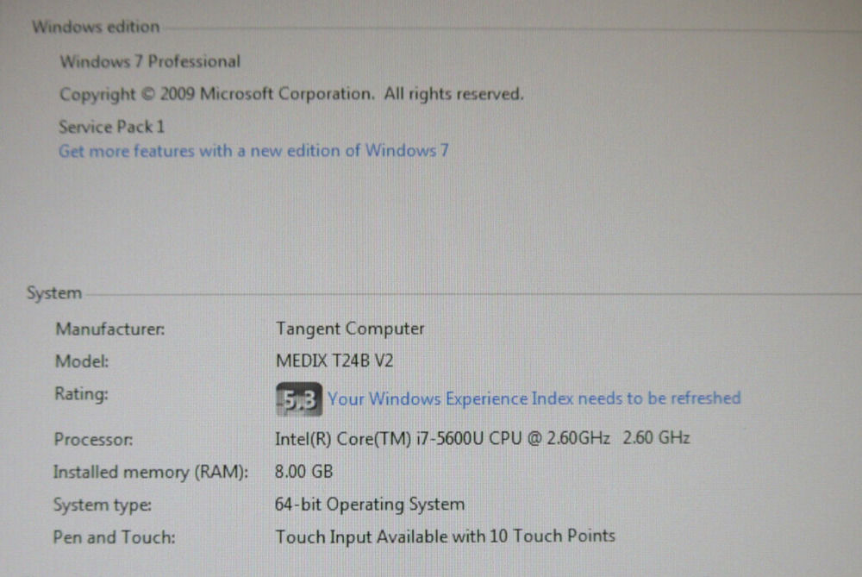Click the 'System type:' label
Screen dimensions: 862x577
[103, 505]
